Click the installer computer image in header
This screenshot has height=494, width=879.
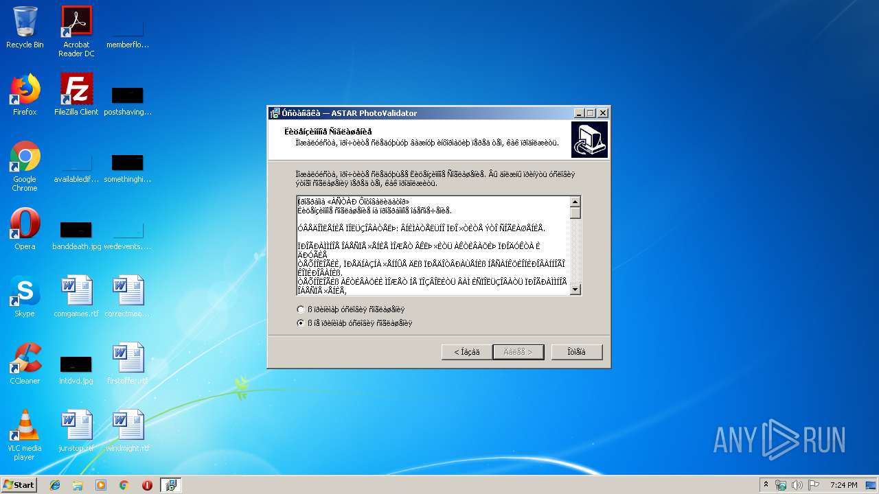(589, 139)
